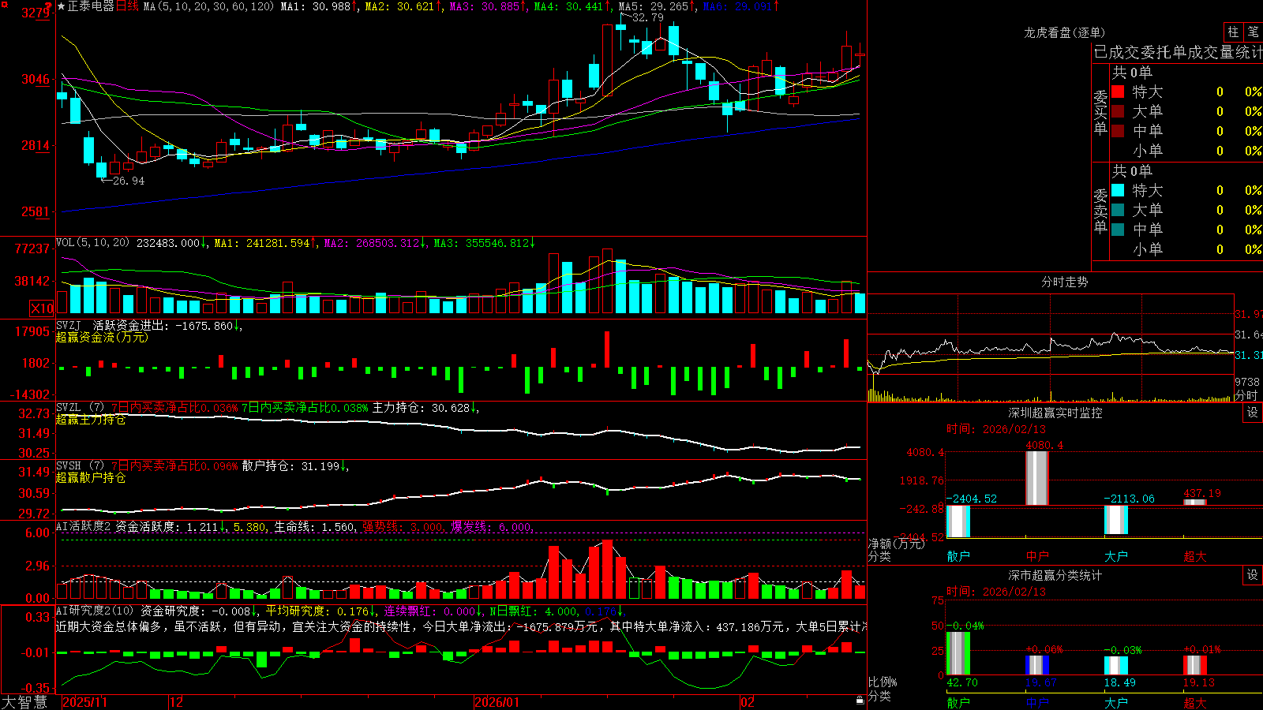The height and width of the screenshot is (710, 1263).
Task: Click the MA(5,10,20,30,60,120) indicator parameters
Action: click(x=209, y=6)
